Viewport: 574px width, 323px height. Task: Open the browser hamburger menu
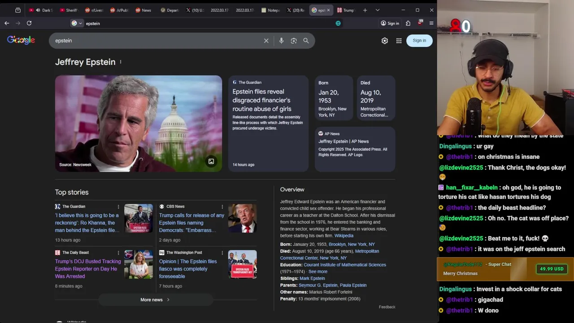click(x=431, y=23)
